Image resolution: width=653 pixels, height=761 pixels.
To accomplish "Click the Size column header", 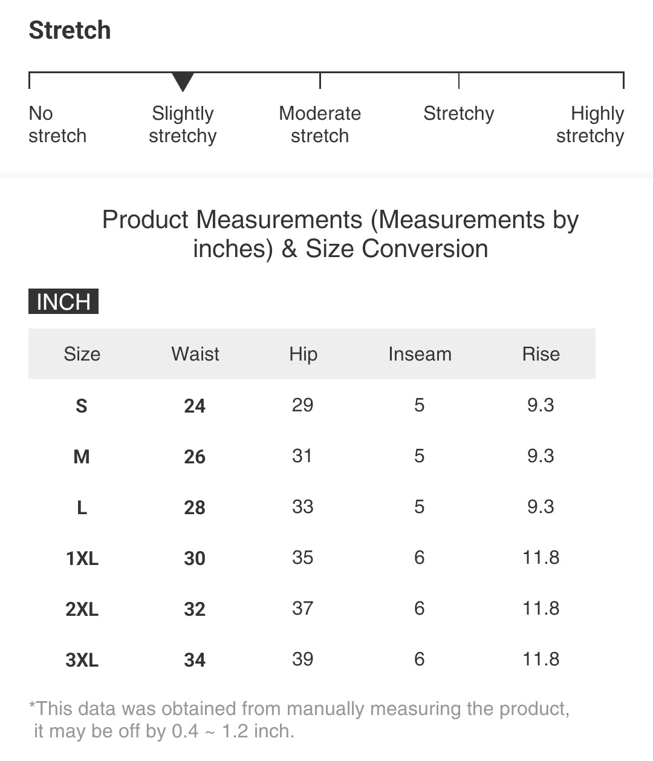I will pyautogui.click(x=82, y=354).
